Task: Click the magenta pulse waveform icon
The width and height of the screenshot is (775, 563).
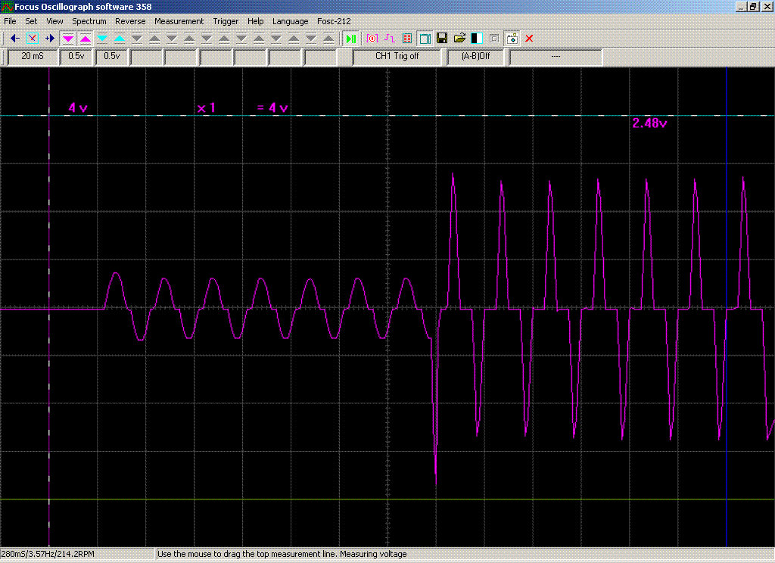Action: (x=390, y=38)
